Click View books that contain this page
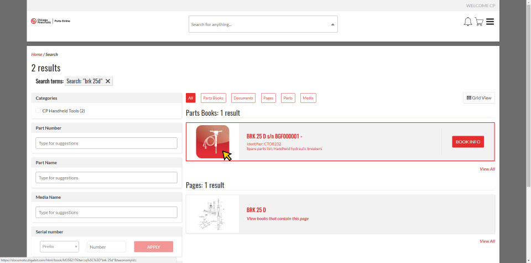 [x=277, y=219]
